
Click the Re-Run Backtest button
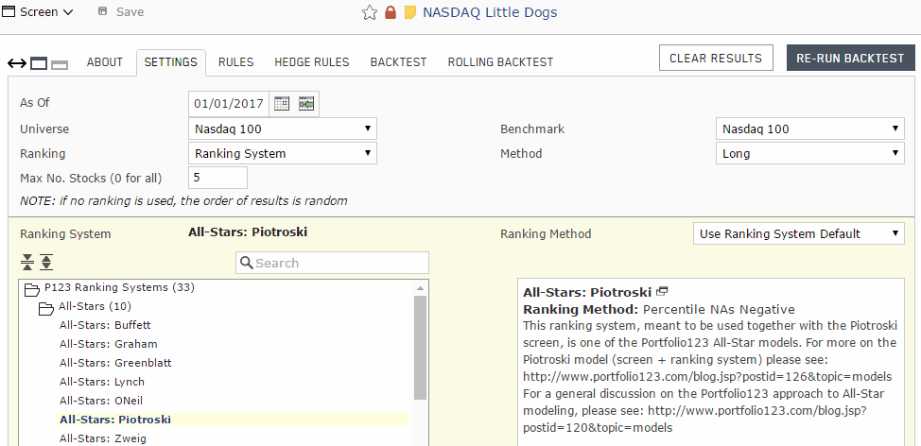[850, 58]
